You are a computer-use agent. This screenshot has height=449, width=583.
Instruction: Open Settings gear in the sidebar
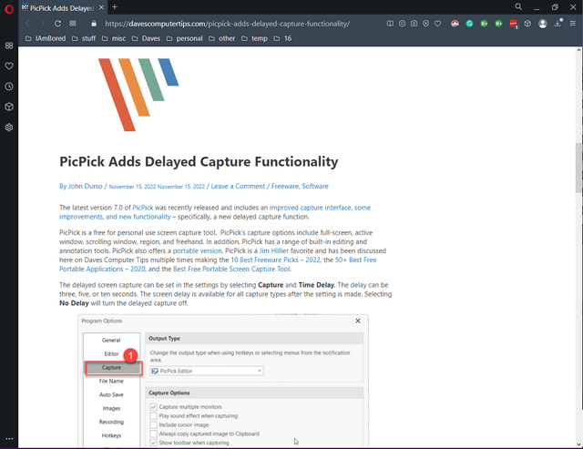(x=9, y=128)
